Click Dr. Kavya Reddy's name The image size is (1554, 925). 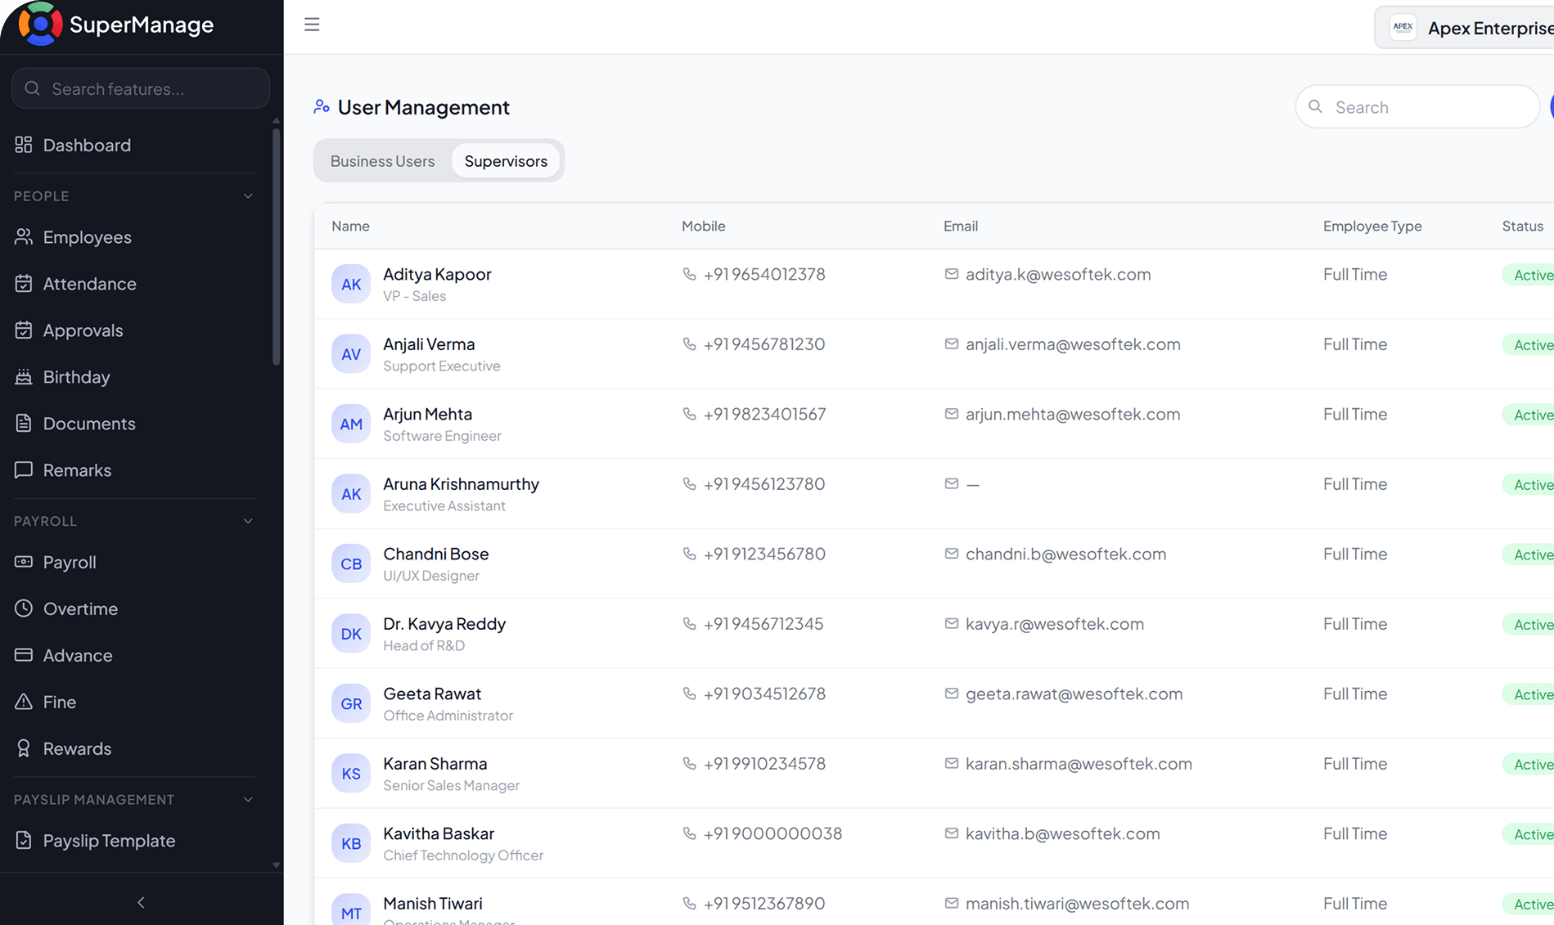click(444, 624)
